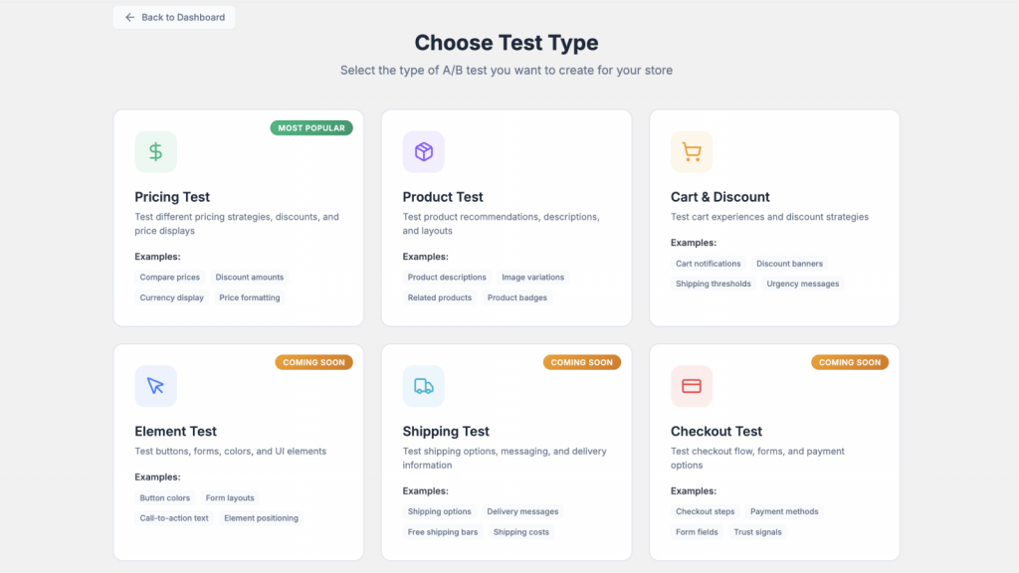Select the Free shipping bars tag
This screenshot has height=573, width=1019.
pos(443,532)
